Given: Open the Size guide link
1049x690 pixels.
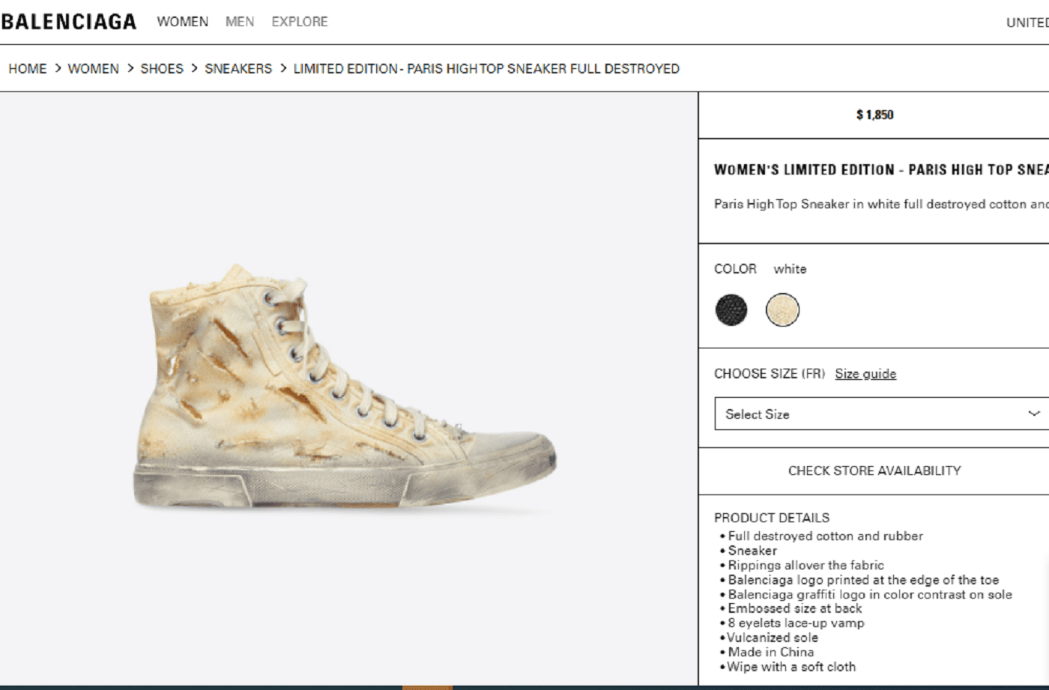Looking at the screenshot, I should pyautogui.click(x=865, y=374).
